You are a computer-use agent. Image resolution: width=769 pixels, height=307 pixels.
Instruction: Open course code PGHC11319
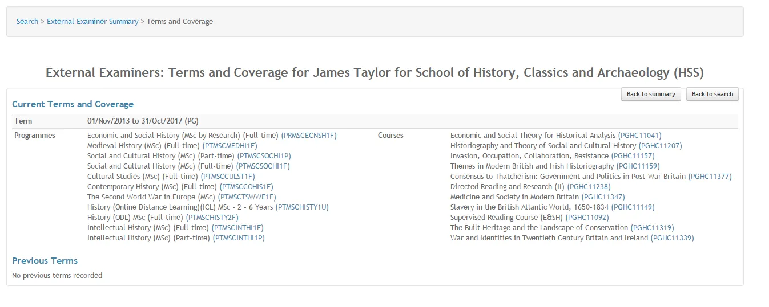click(653, 228)
